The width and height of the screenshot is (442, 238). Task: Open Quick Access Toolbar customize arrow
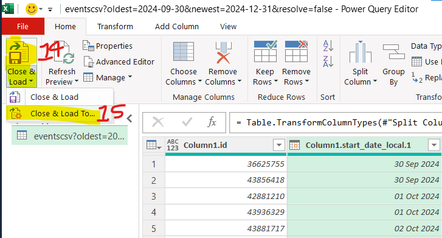click(x=50, y=10)
